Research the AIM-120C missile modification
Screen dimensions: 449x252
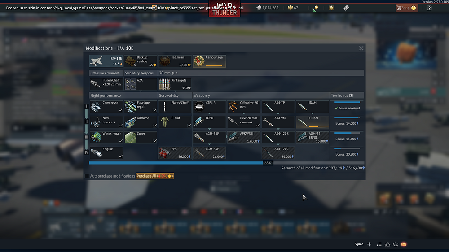[x=278, y=153]
